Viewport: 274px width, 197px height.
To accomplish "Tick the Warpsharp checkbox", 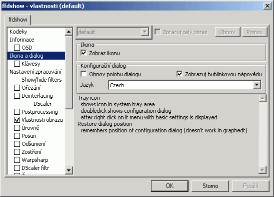I will pyautogui.click(x=17, y=160).
